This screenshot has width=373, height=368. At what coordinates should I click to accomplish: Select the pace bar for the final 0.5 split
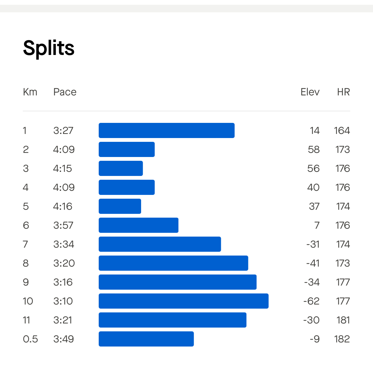point(146,339)
